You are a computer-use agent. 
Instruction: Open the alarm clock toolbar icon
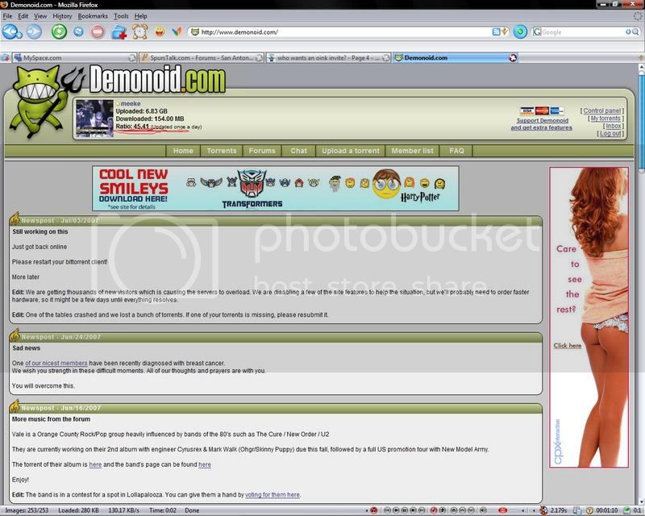[x=139, y=31]
